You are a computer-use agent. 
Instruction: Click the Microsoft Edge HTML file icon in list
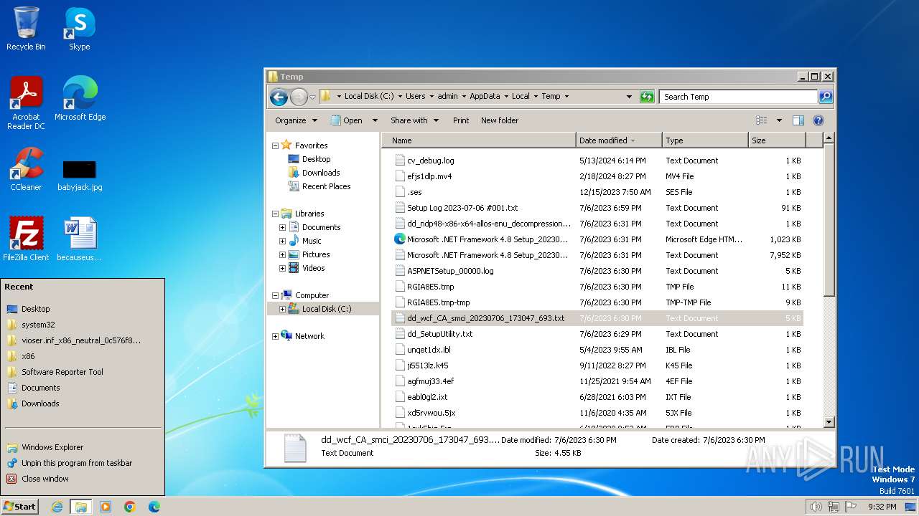pos(400,239)
